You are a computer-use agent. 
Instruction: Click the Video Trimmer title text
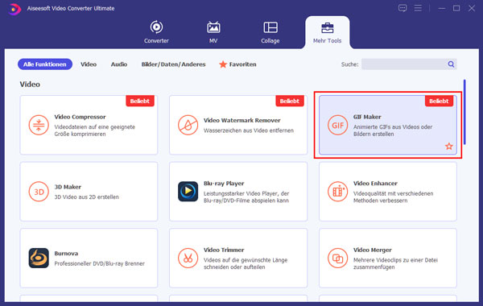(224, 250)
